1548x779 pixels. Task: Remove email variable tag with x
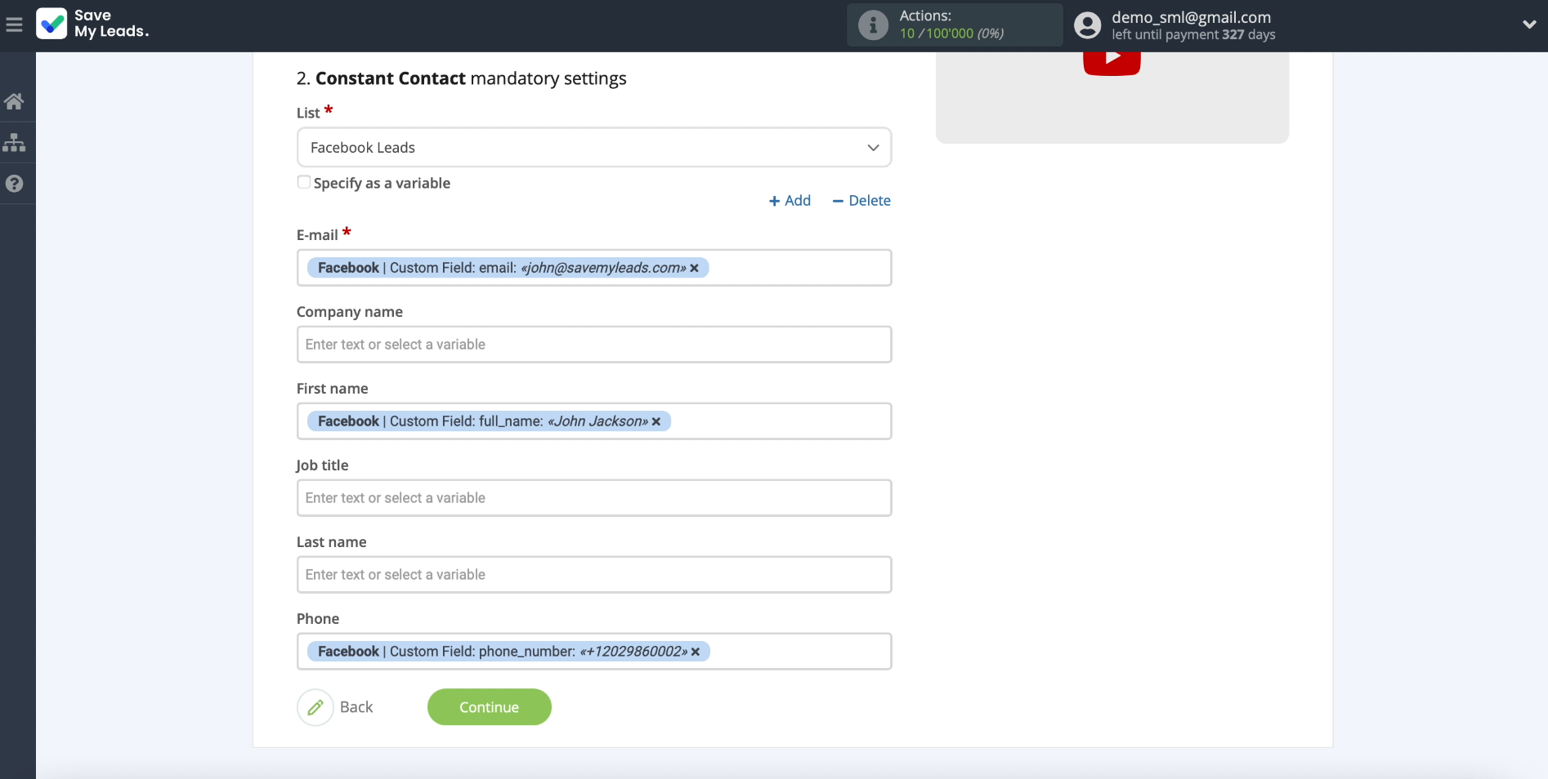point(694,268)
